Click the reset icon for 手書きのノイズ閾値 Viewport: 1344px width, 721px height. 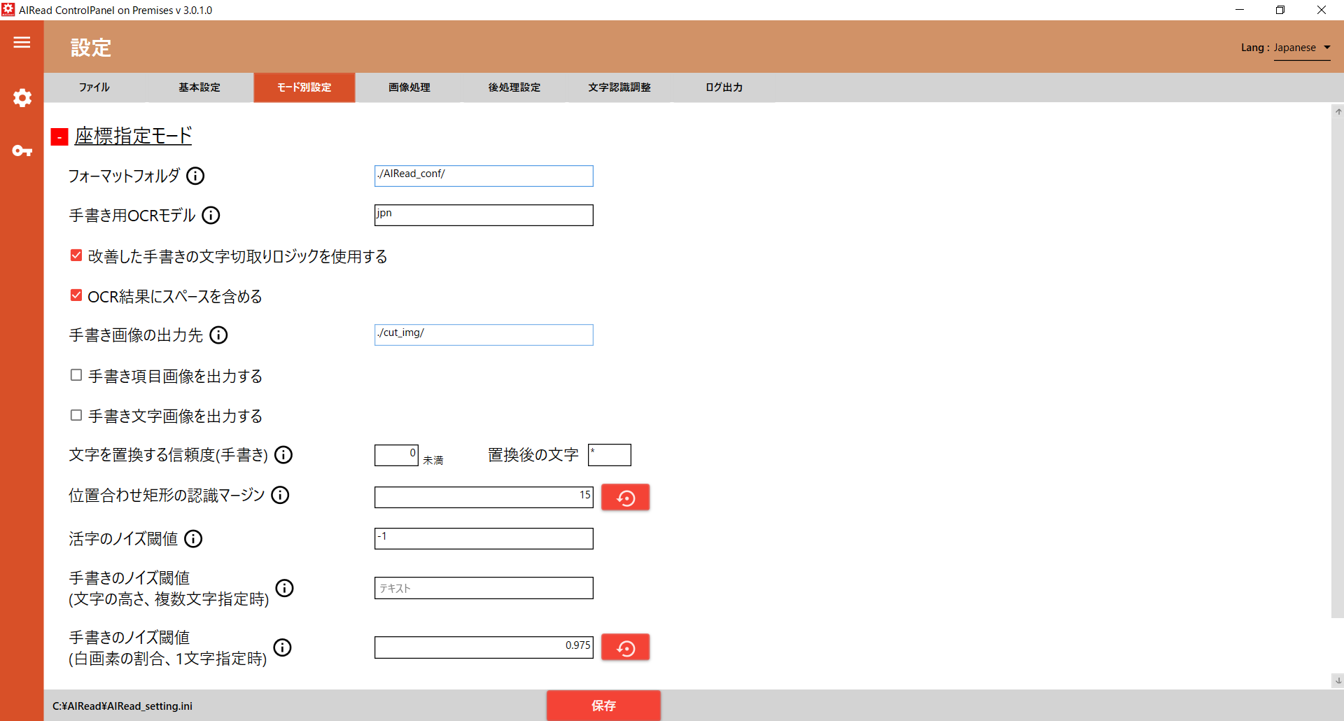point(624,647)
